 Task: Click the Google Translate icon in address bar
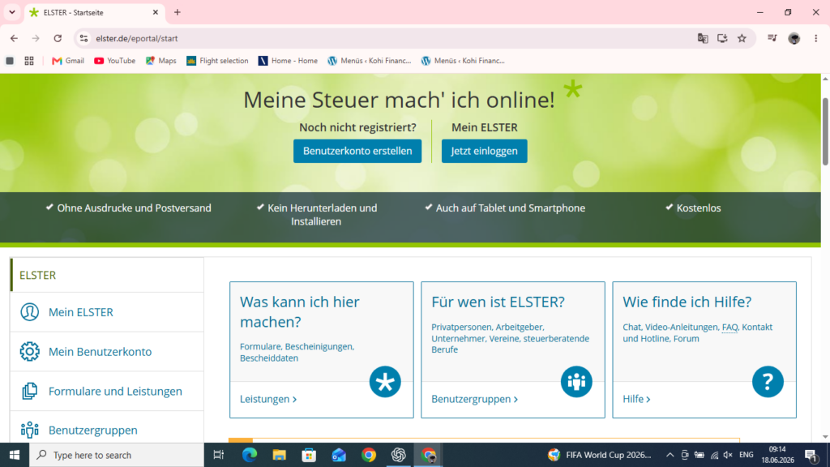(x=703, y=38)
